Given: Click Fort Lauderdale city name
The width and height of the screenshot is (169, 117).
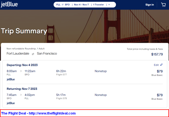Looking at the screenshot, I should (x=18, y=54).
